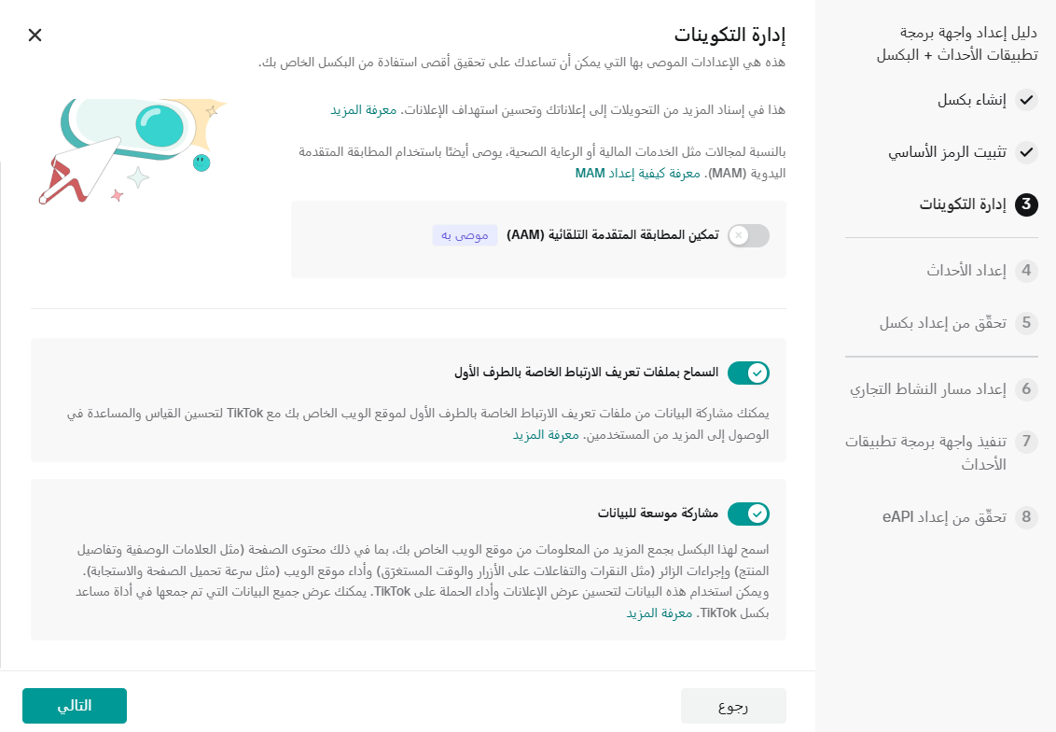Viewport: 1056px width, 732px height.
Task: Click the step 5 circle for تحقّق من إعداد بكسل
Action: [1025, 322]
